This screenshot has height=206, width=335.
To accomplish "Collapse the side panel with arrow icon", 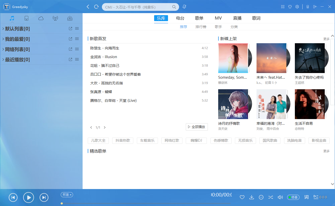I will coord(315,7).
